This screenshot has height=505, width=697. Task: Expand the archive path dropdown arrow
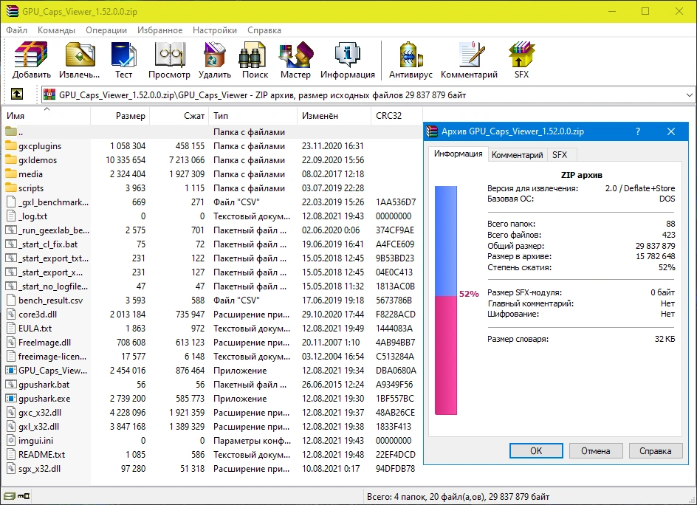click(x=689, y=95)
